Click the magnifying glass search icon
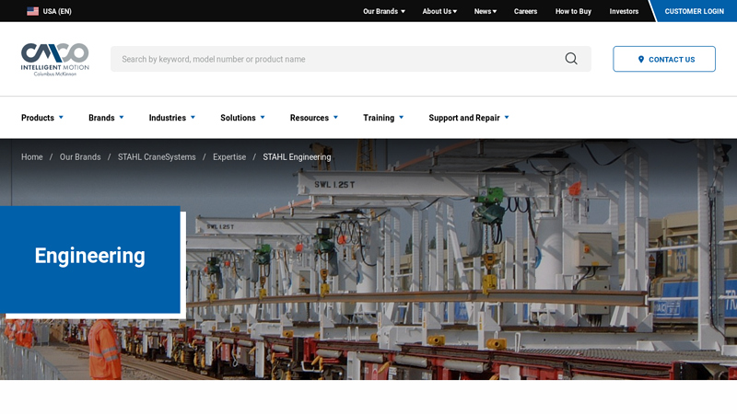This screenshot has height=414, width=737. [x=571, y=59]
